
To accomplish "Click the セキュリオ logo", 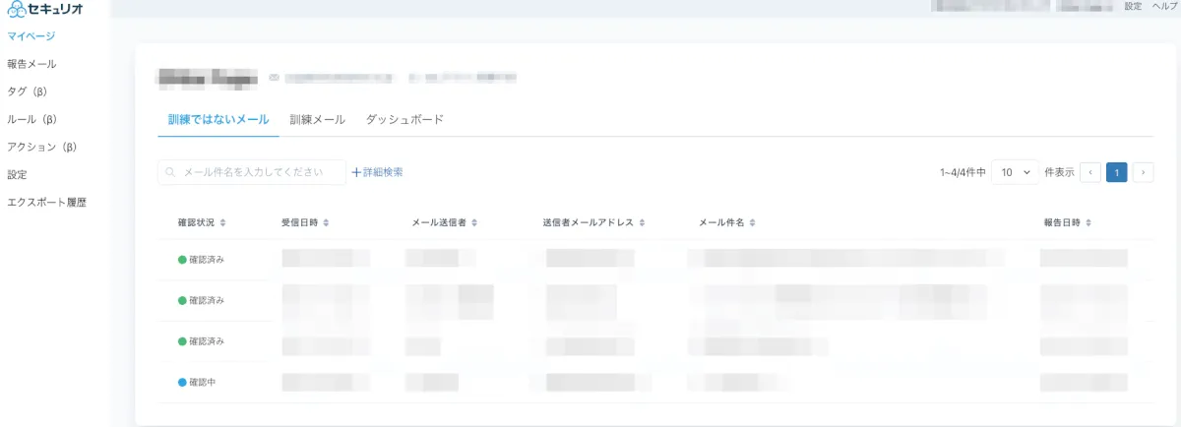I will point(46,9).
